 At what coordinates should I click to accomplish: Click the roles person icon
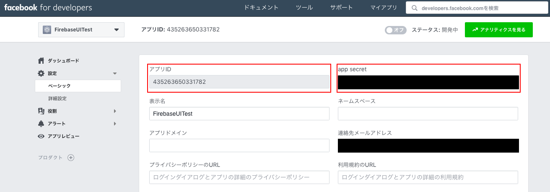(41, 111)
